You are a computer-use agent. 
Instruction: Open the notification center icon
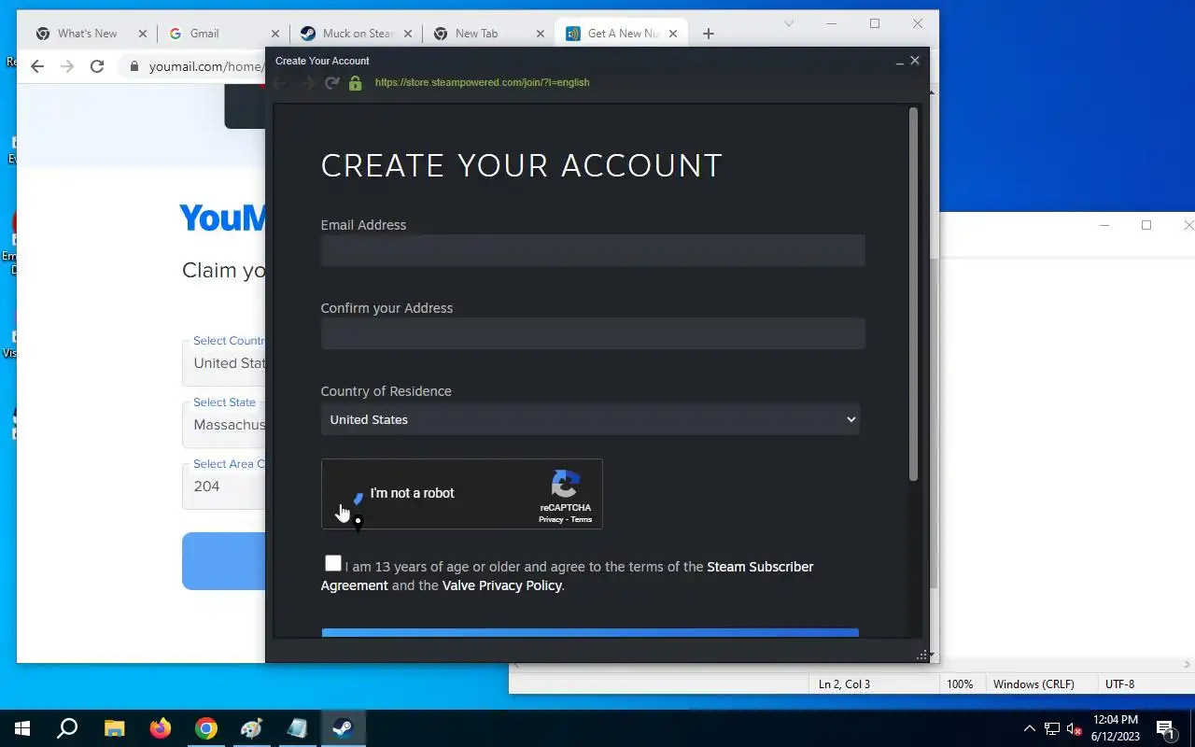pos(1165,728)
